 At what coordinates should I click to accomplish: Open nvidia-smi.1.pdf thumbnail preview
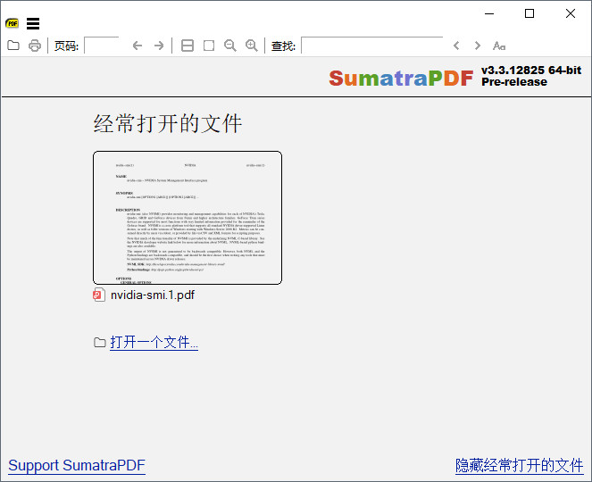(188, 218)
